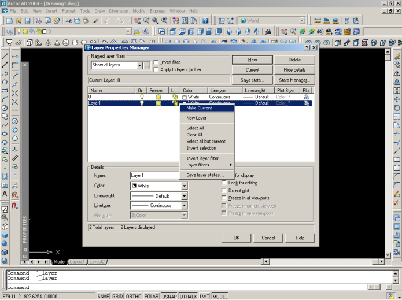Click the layer Name input field in Details
The image size is (402, 300).
click(x=155, y=176)
